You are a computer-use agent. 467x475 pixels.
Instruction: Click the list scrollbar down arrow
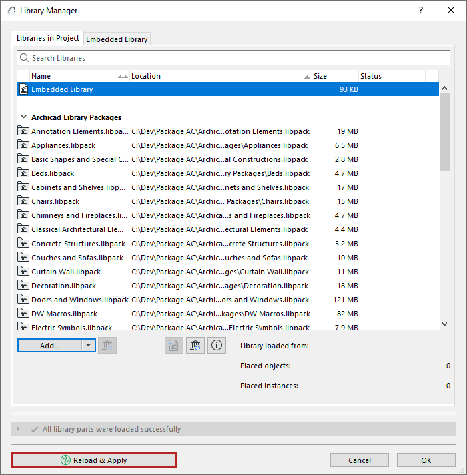coord(444,324)
